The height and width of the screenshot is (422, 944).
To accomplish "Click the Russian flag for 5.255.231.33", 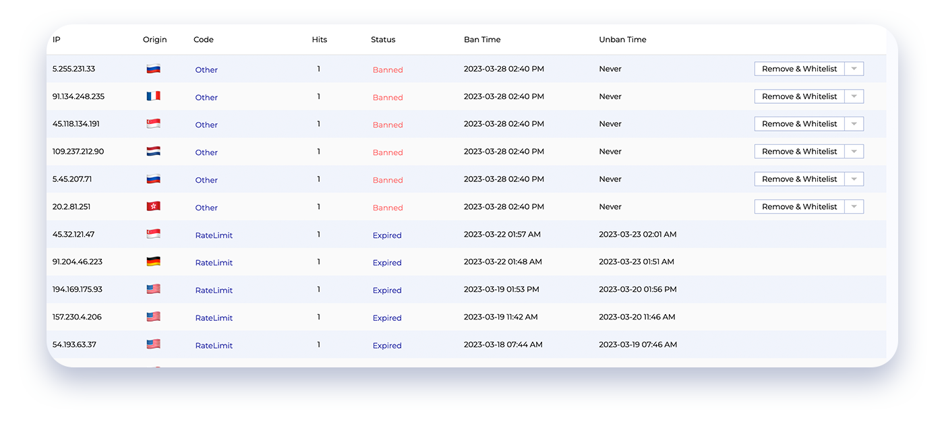I will (x=153, y=68).
